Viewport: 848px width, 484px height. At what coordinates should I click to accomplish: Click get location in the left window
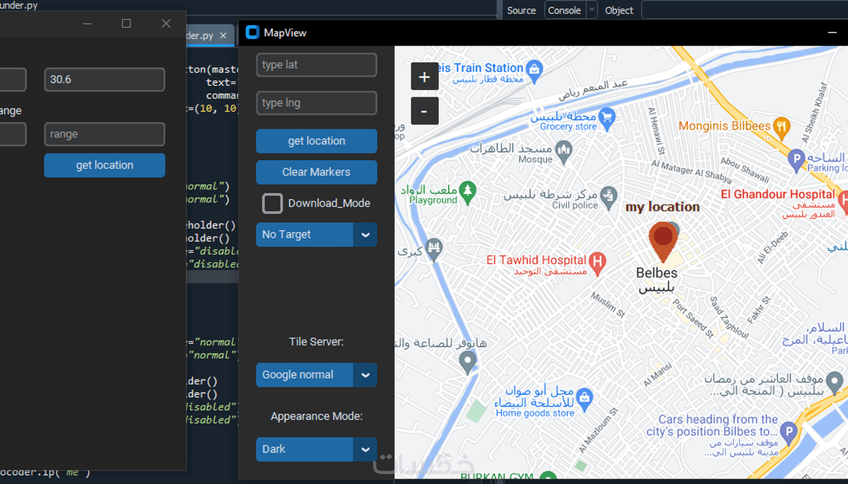[x=105, y=165]
